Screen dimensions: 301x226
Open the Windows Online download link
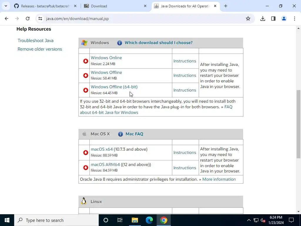106,58
